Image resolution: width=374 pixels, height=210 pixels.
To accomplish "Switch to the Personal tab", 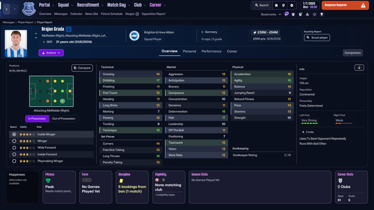I will (189, 51).
